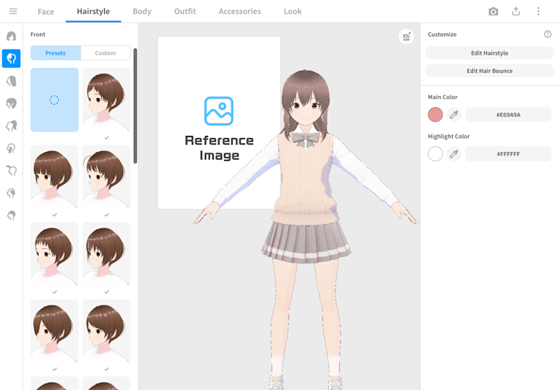The width and height of the screenshot is (559, 390).
Task: Select the hair extension category icon
Action: pos(12,194)
